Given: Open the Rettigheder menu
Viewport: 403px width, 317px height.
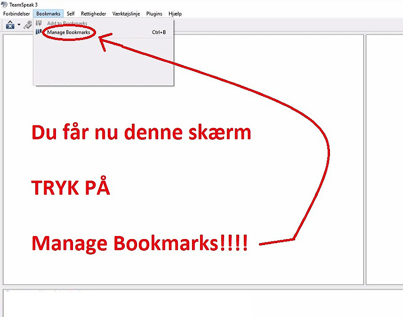Looking at the screenshot, I should 93,14.
